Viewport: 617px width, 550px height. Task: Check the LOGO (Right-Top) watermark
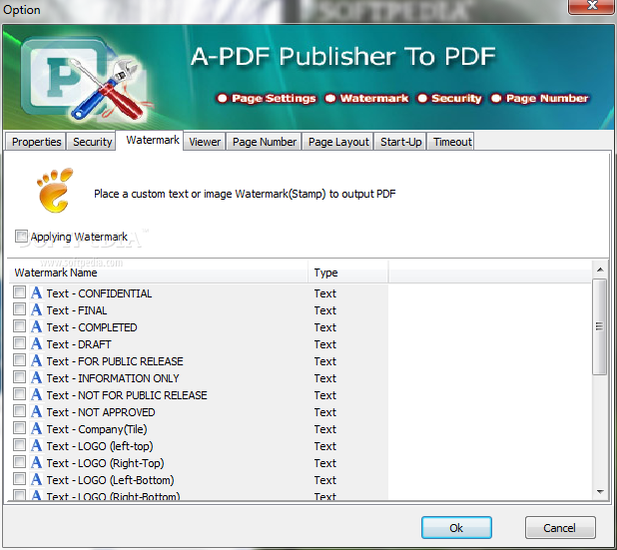[x=19, y=462]
